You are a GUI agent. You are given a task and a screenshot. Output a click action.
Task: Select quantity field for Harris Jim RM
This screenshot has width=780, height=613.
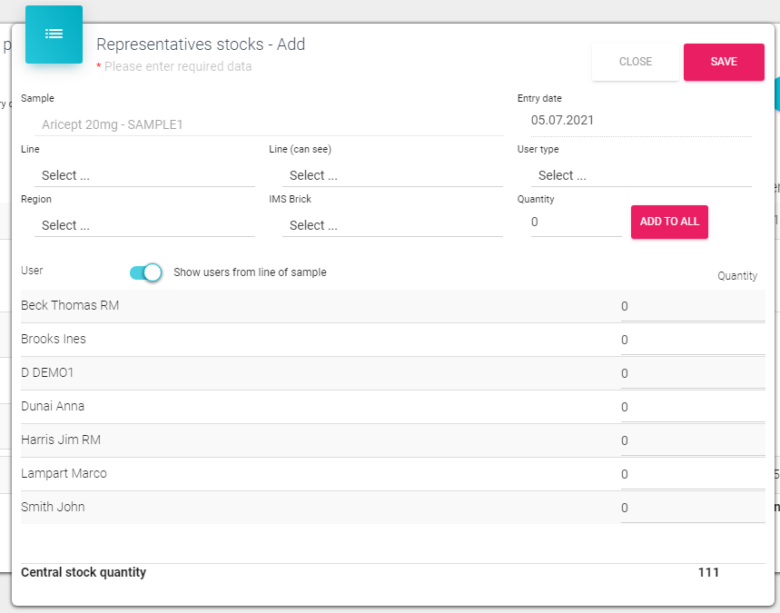click(x=692, y=441)
